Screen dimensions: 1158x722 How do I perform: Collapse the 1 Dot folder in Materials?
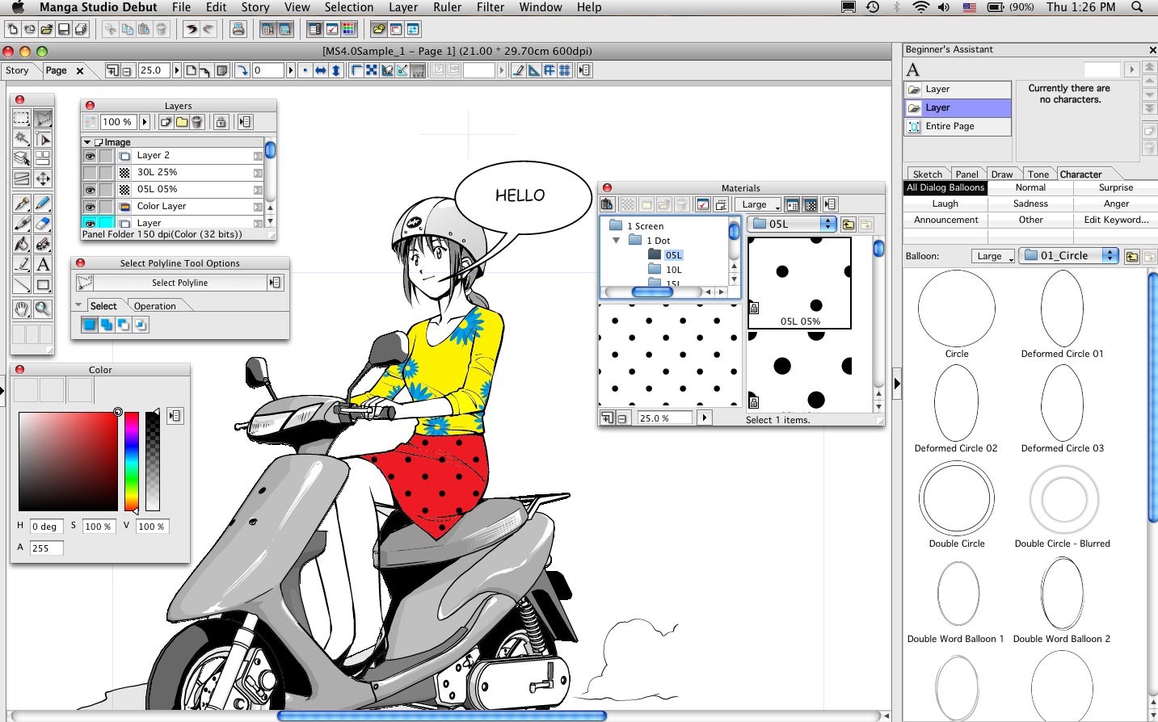tap(617, 241)
